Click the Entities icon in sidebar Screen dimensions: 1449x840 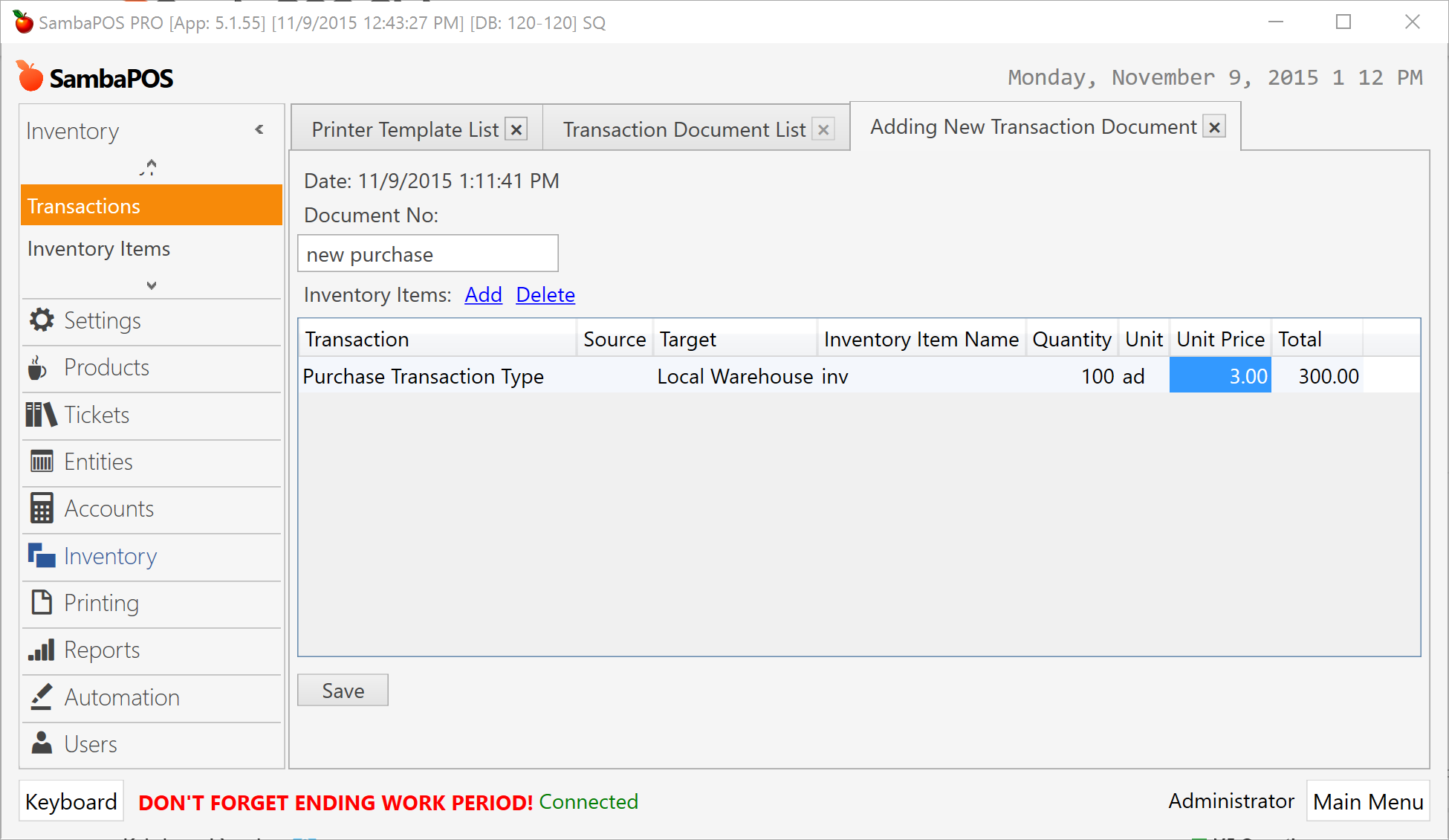click(40, 461)
